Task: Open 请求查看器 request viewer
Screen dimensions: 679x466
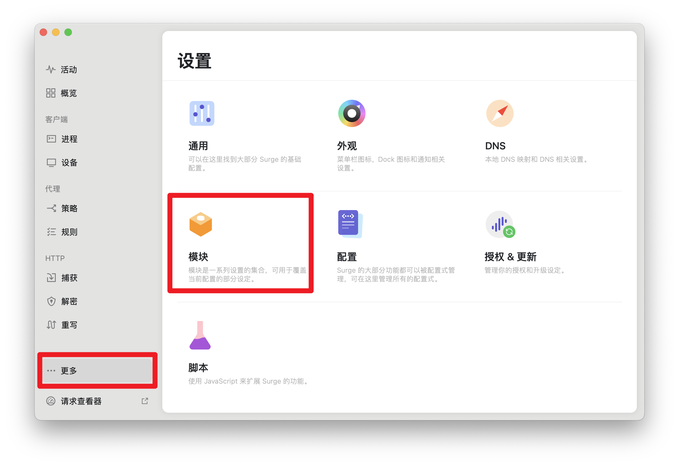Action: 81,401
